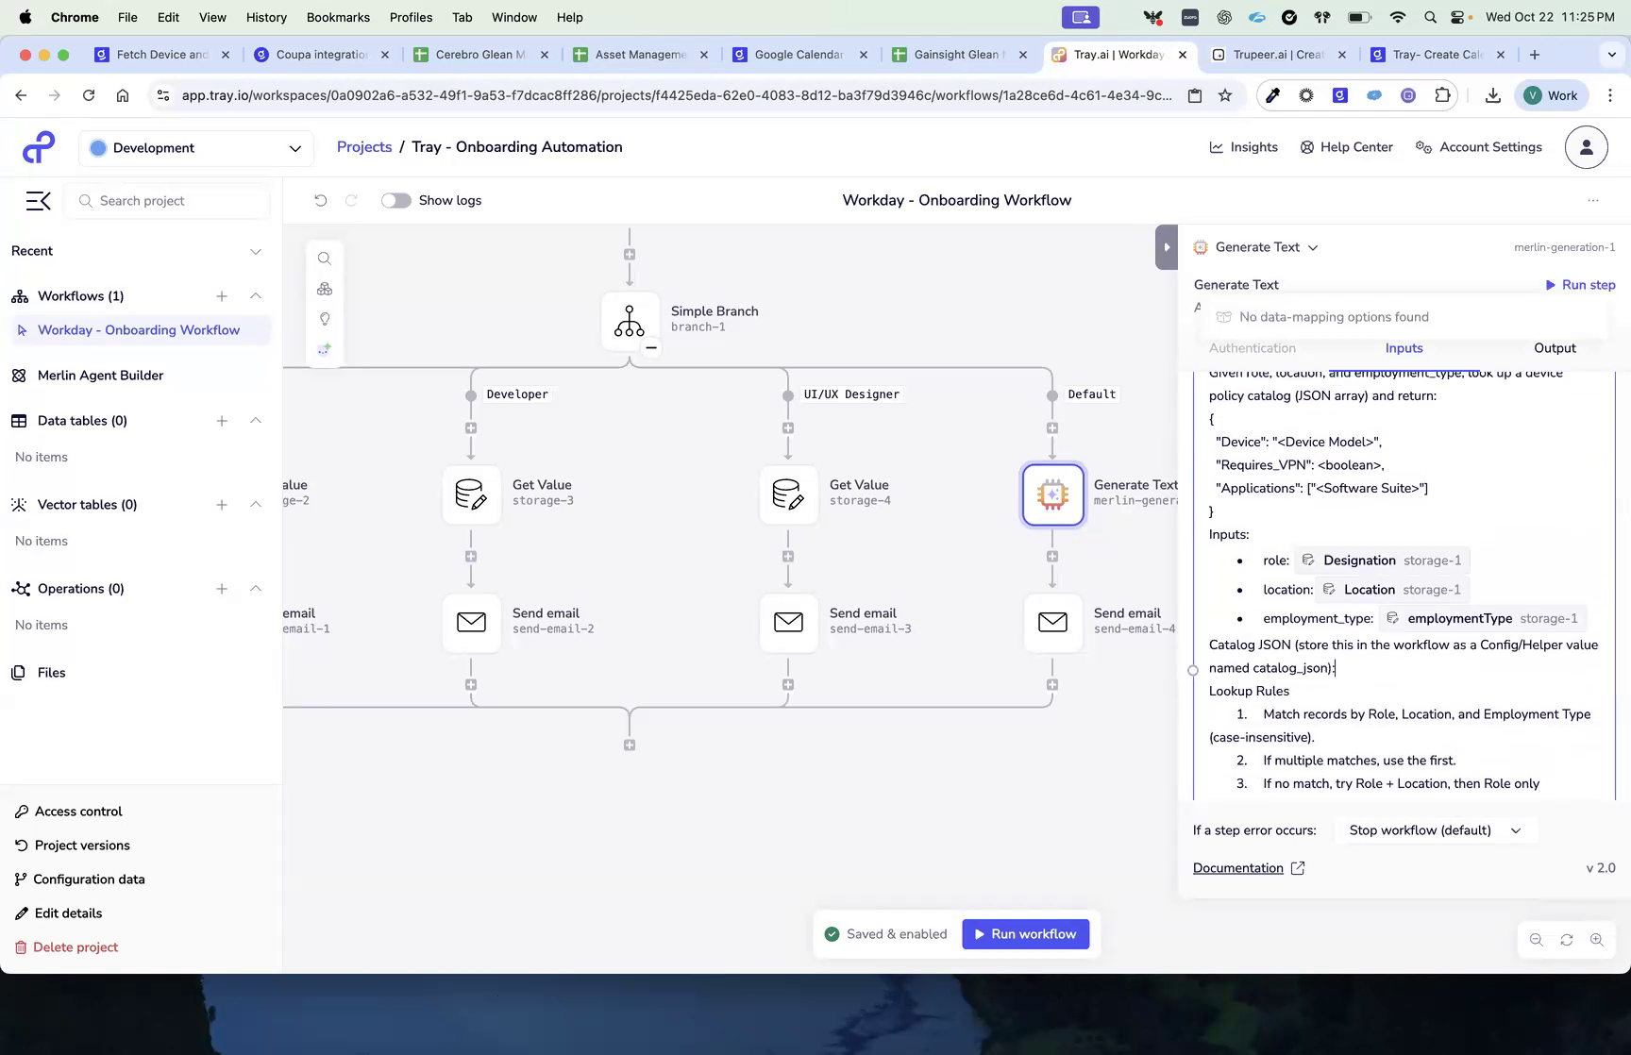Image resolution: width=1631 pixels, height=1055 pixels.
Task: Open the Get Value storage-4 step
Action: [788, 494]
